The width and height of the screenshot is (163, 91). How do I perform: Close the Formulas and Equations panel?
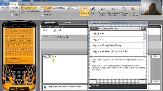[146, 23]
